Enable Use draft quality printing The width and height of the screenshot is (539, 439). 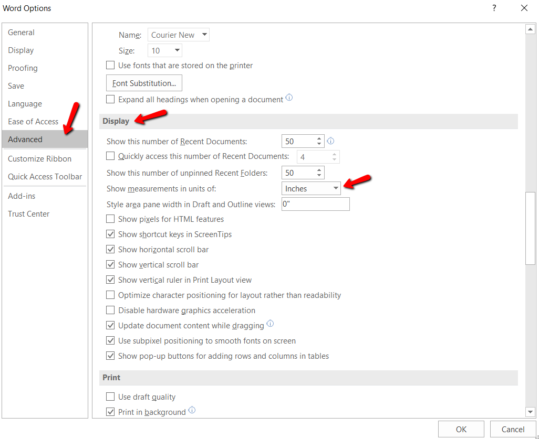coord(110,397)
